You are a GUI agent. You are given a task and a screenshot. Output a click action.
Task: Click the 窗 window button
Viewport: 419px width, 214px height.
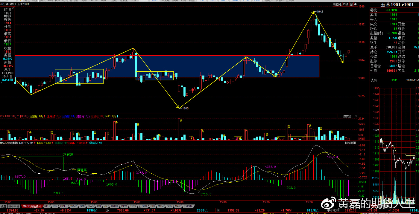pos(351,4)
